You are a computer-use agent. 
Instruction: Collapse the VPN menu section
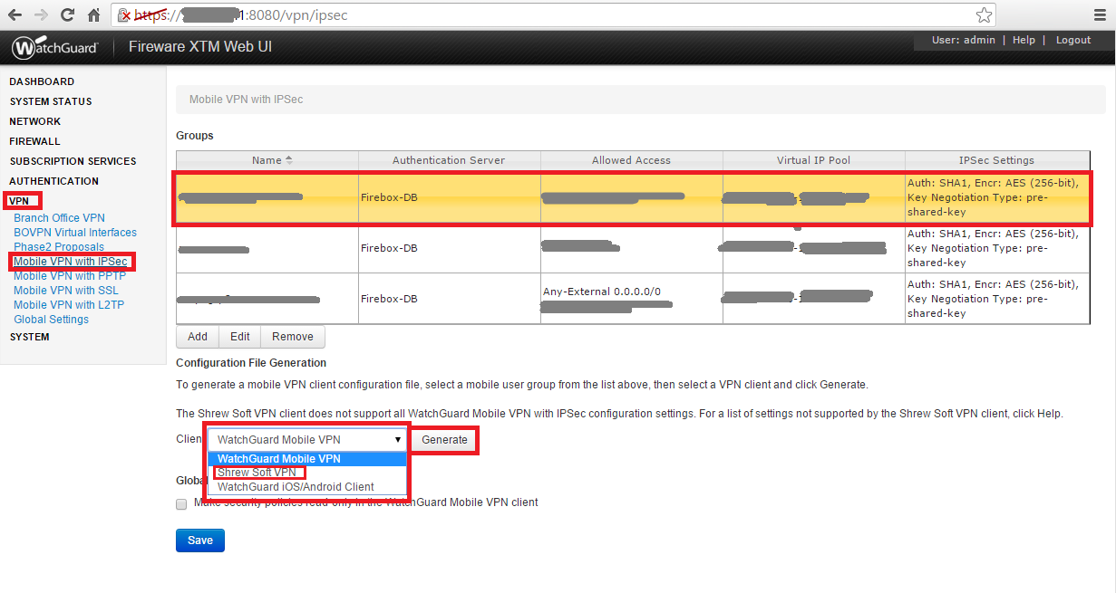click(19, 201)
